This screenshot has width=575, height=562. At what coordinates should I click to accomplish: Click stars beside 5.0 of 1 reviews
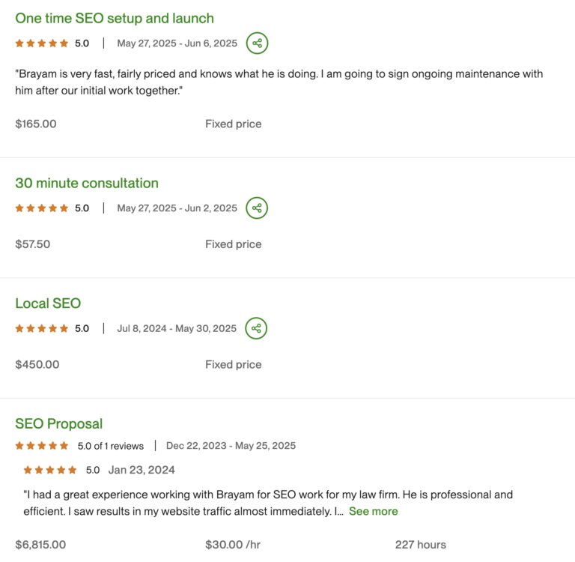tap(42, 446)
